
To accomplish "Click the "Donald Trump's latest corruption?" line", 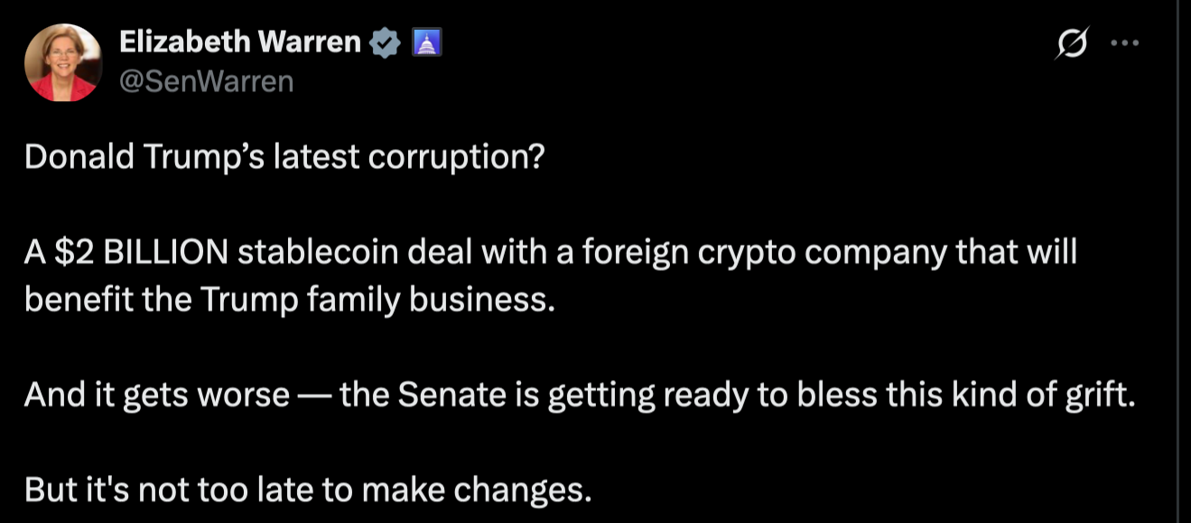I will pos(284,157).
